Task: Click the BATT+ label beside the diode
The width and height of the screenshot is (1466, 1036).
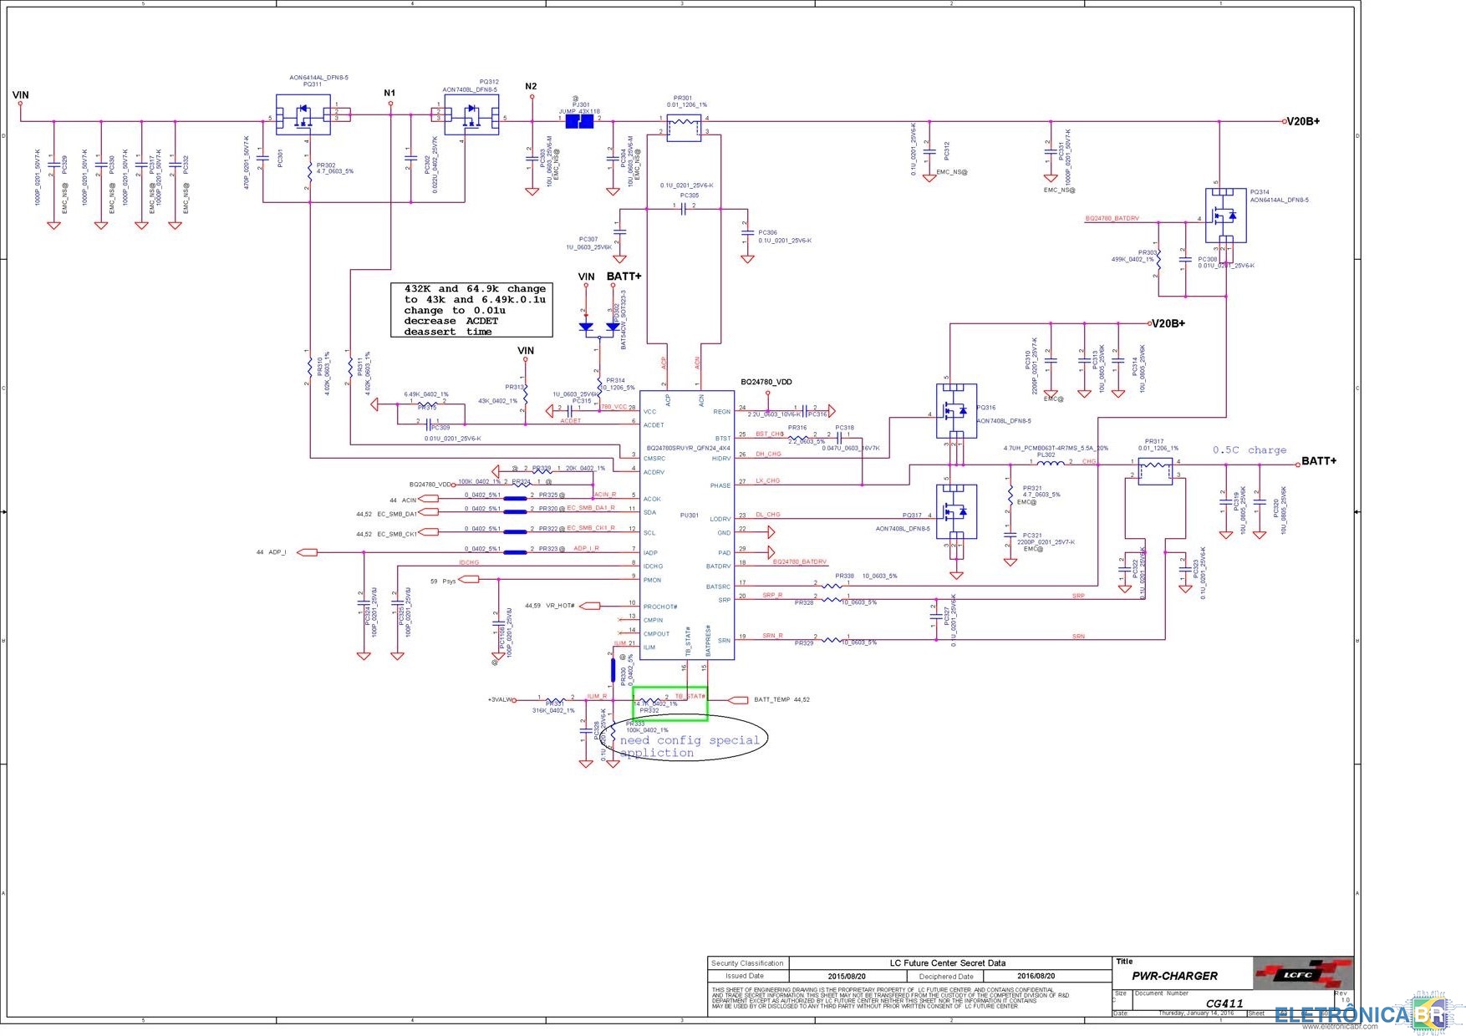Action: tap(624, 277)
